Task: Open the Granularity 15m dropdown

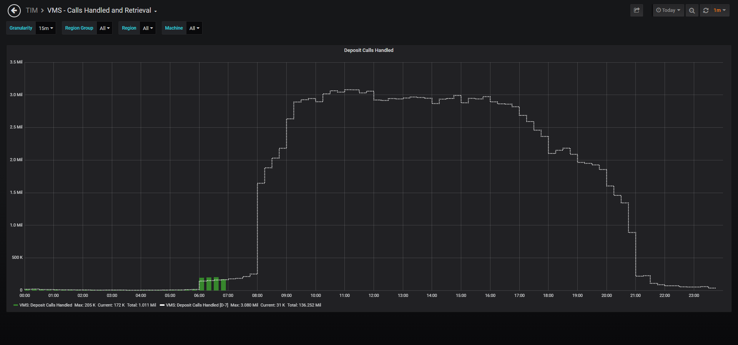Action: 46,28
